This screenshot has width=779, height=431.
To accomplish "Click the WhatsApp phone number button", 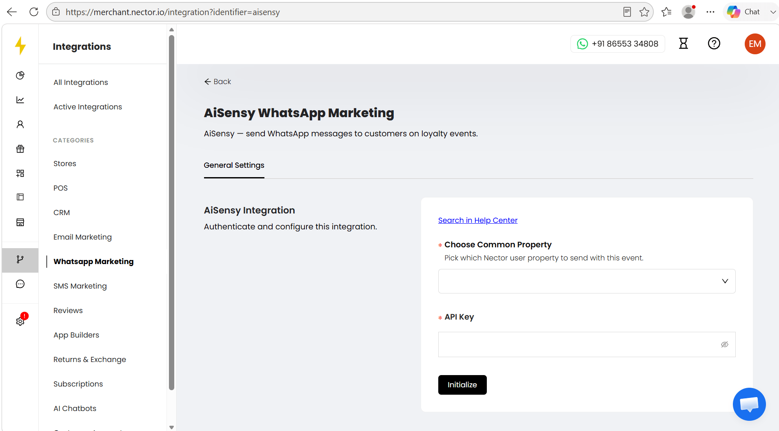I will [617, 44].
